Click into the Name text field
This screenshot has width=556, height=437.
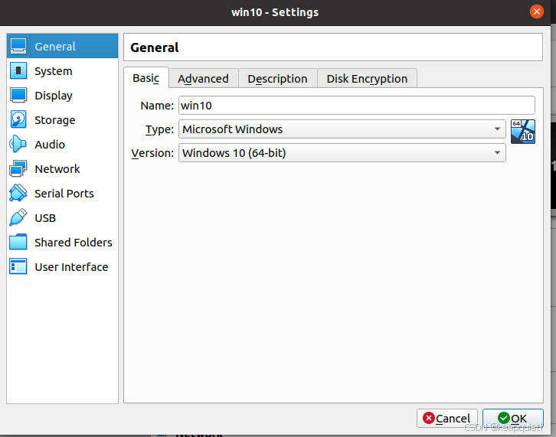click(356, 106)
